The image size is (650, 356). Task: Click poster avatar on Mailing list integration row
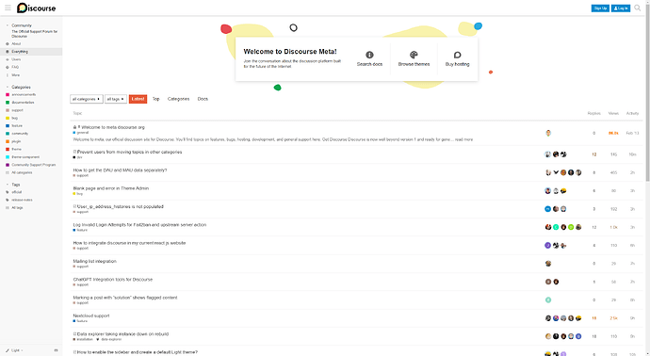point(548,264)
